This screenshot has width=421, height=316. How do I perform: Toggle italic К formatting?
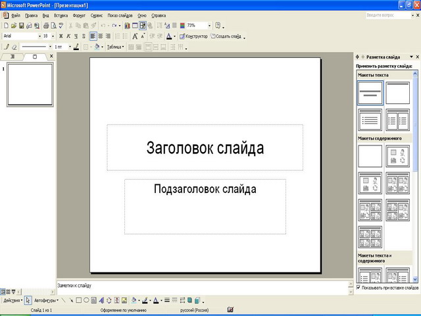pyautogui.click(x=68, y=36)
